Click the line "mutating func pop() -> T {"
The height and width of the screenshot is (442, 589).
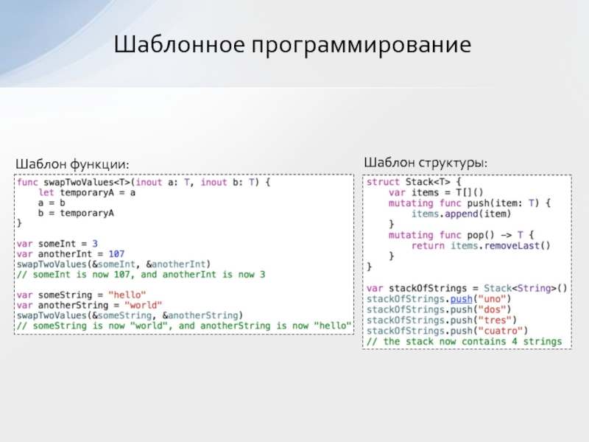point(462,235)
